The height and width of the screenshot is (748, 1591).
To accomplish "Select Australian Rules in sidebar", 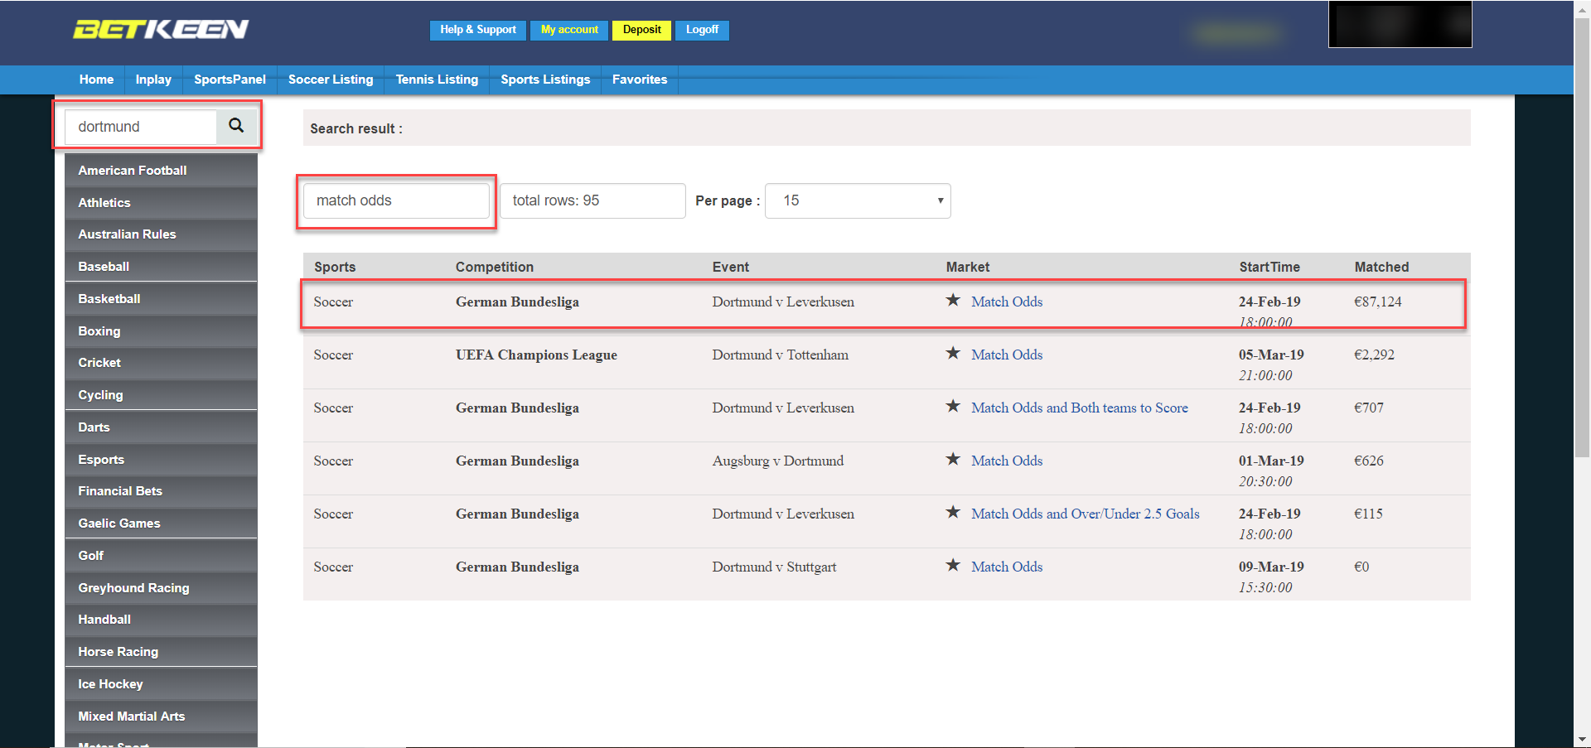I will click(x=161, y=234).
